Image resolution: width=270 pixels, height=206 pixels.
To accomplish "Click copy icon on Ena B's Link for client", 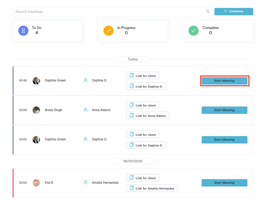I will tap(131, 178).
